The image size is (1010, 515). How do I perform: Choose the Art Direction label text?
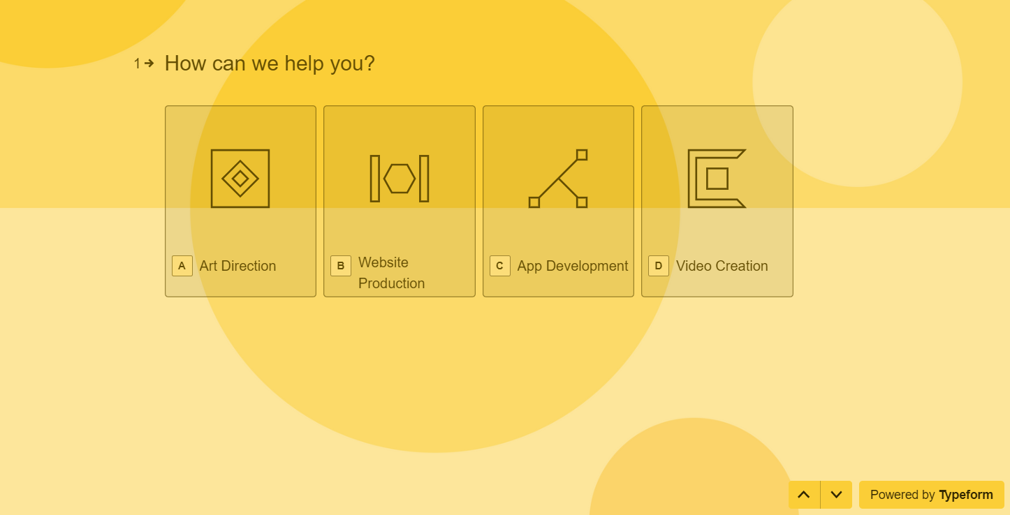(x=237, y=266)
